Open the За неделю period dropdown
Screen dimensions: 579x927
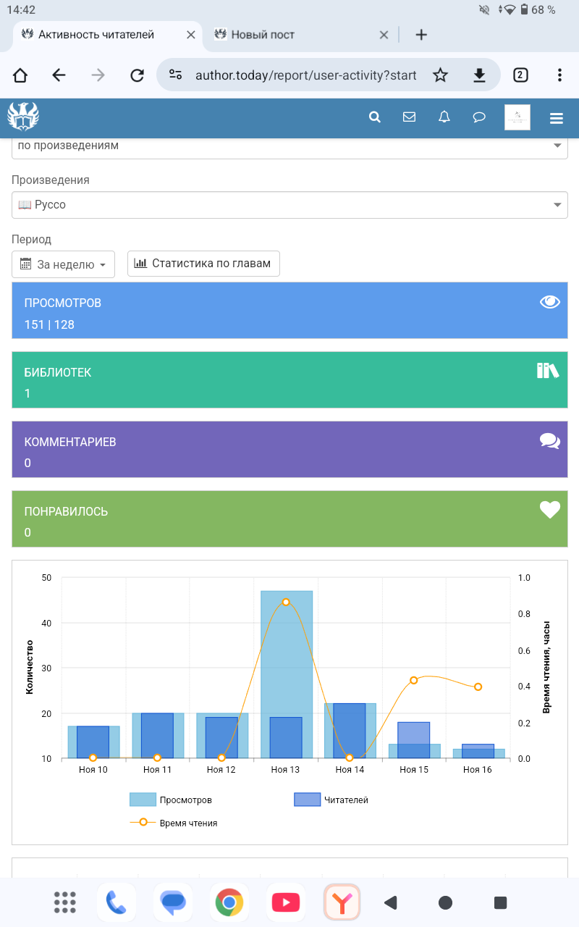click(x=64, y=264)
